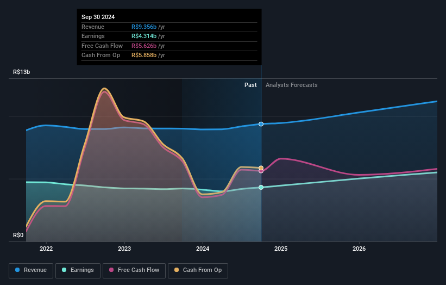
Task: Click the R$9.356b revenue value
Action: tap(144, 27)
